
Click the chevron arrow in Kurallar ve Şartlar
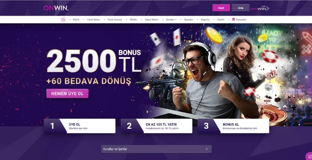207,149
